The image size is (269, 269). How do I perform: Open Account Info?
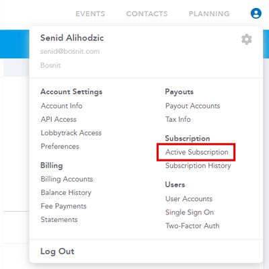[61, 106]
